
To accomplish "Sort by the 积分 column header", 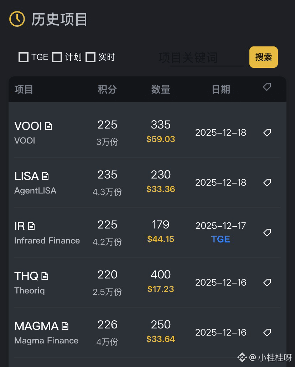I will (107, 89).
